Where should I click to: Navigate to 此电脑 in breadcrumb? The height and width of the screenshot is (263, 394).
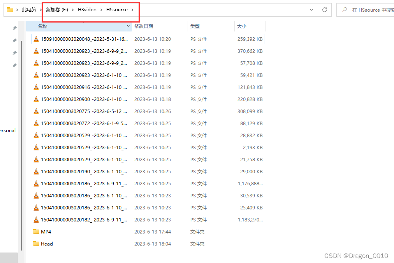pos(29,10)
